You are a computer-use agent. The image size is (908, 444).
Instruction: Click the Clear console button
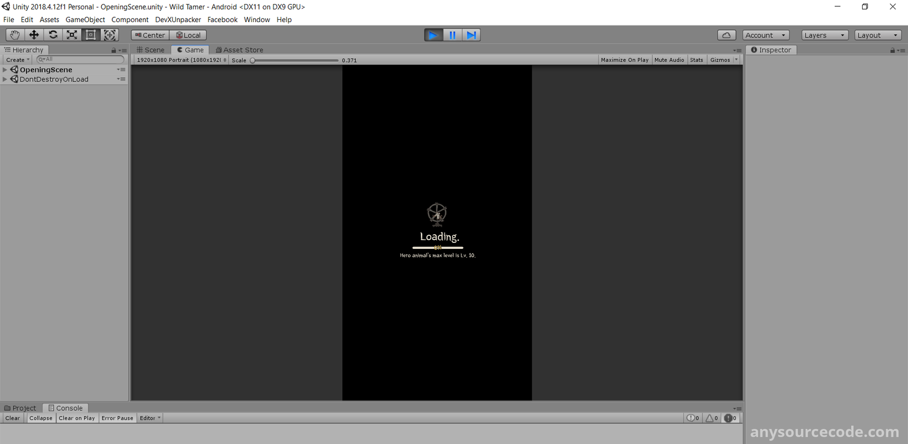coord(12,418)
